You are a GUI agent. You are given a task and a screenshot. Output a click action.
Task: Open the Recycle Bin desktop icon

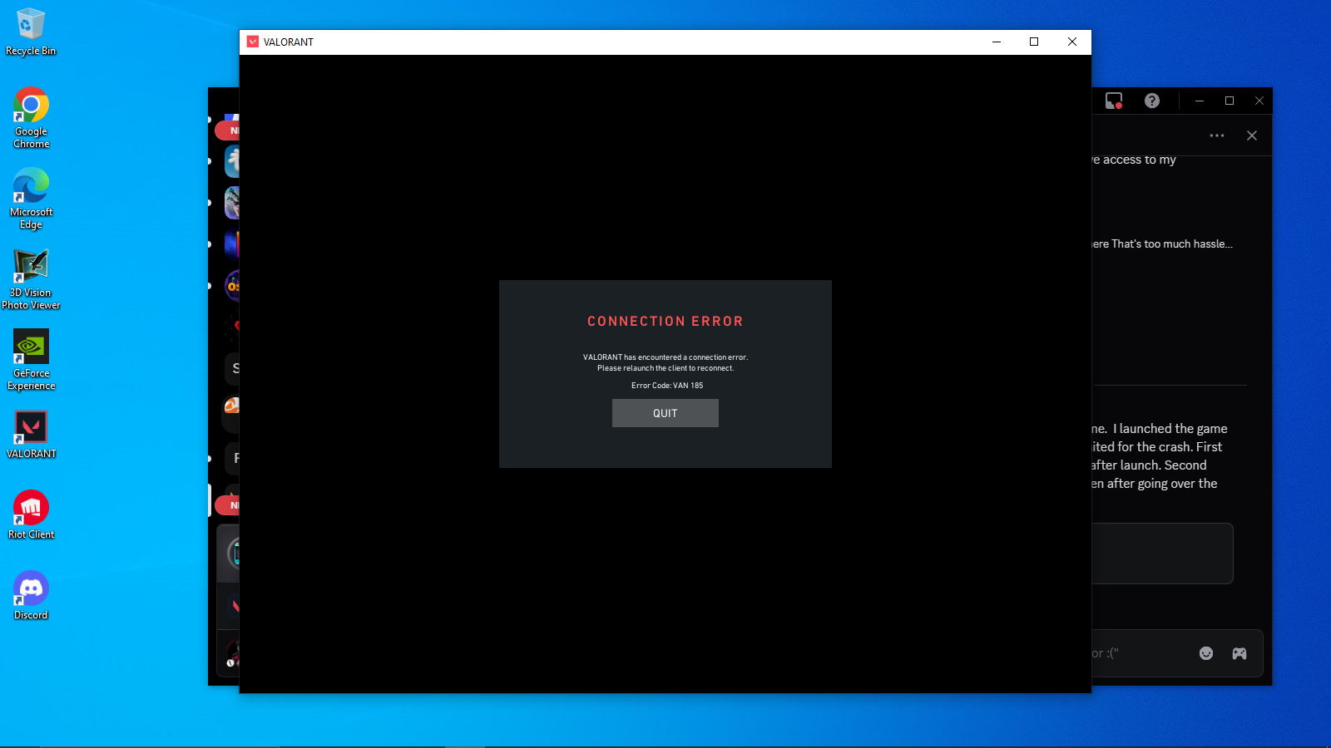pos(31,32)
